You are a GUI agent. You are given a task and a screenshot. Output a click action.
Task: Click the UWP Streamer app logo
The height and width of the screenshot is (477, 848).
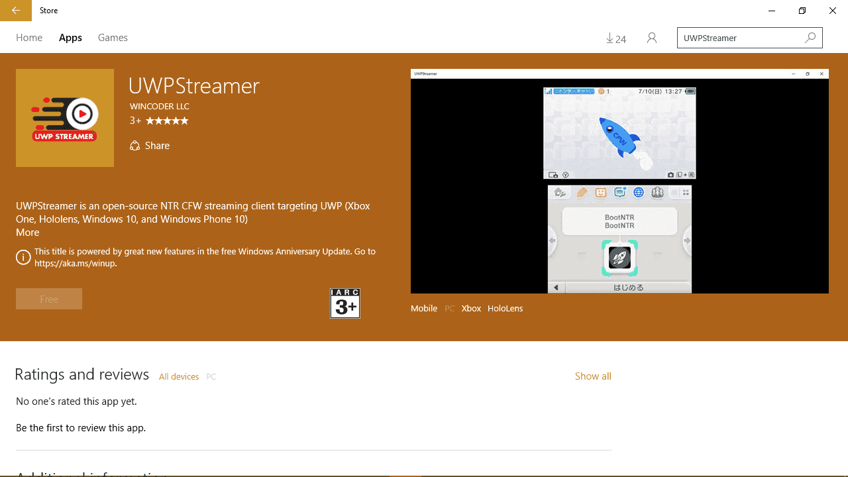click(x=65, y=118)
